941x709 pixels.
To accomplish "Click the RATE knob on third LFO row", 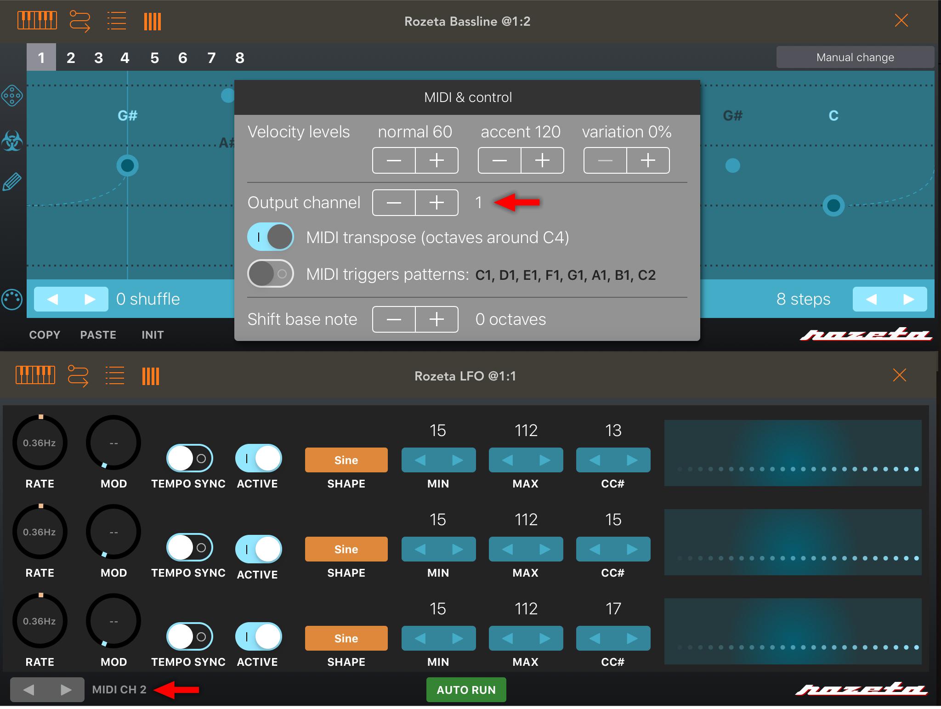I will [40, 621].
